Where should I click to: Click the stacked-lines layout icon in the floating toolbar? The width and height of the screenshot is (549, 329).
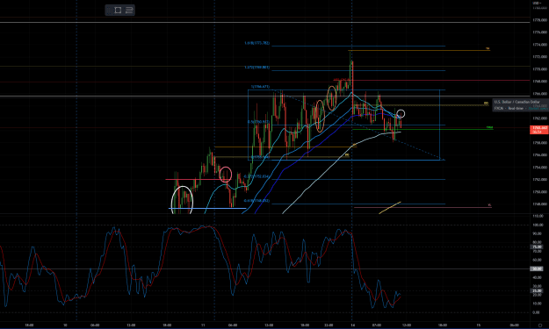(129, 11)
